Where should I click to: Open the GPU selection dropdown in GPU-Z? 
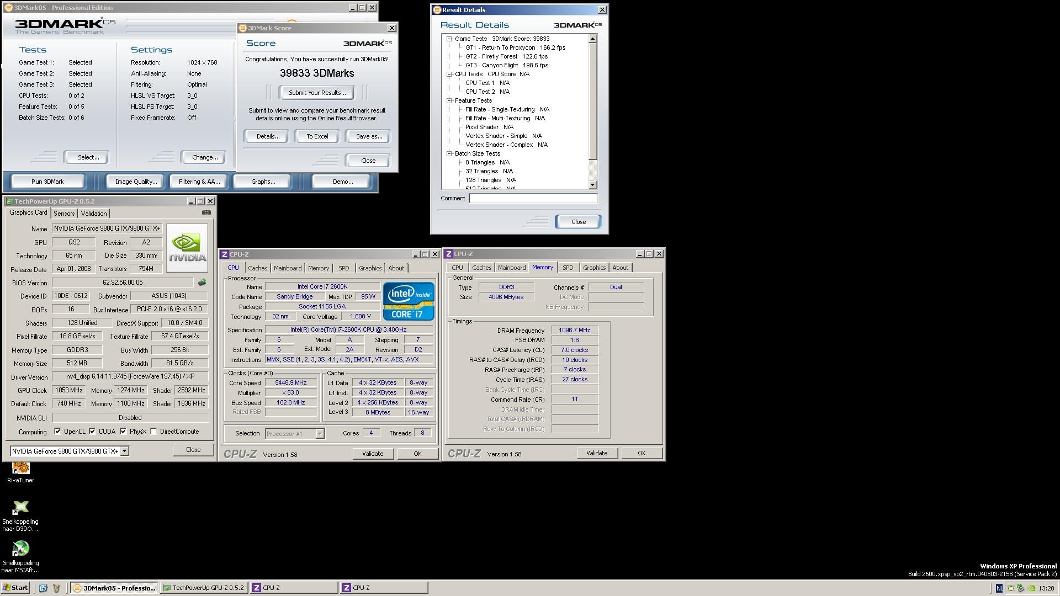125,451
